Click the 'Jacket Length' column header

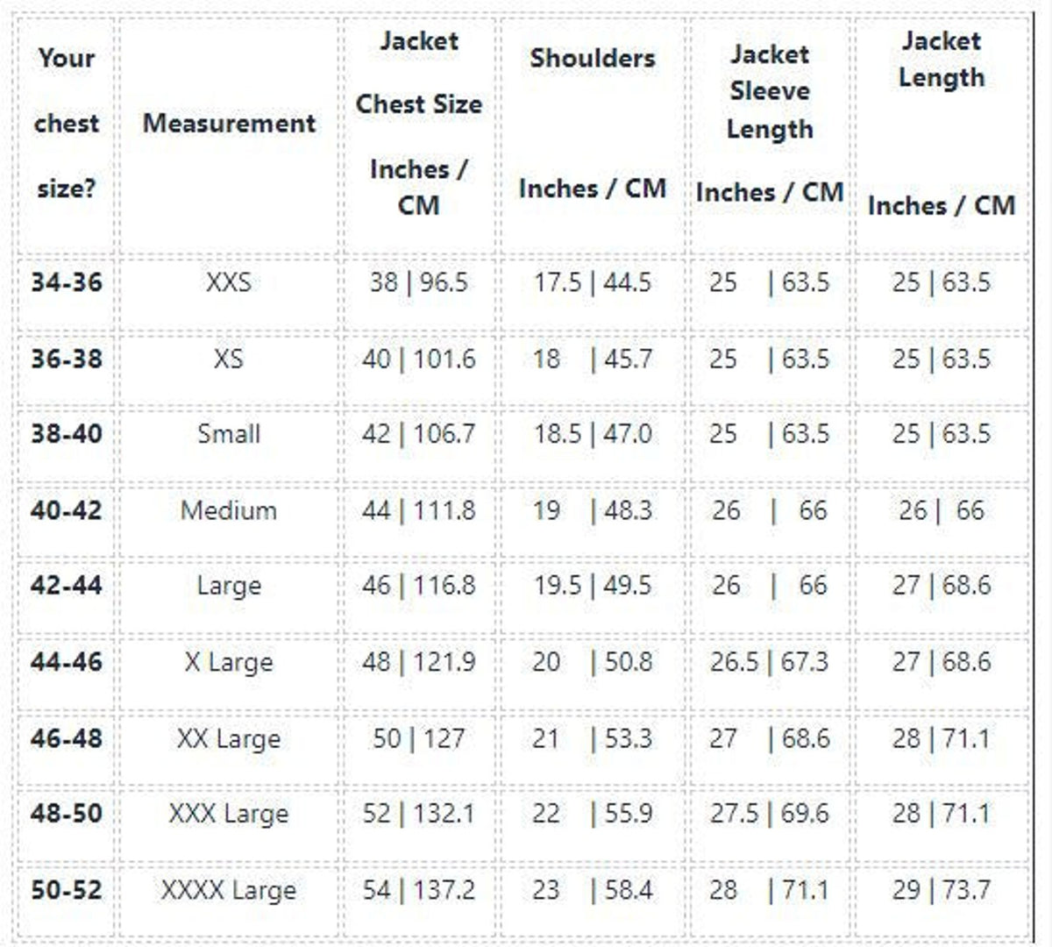click(x=942, y=59)
